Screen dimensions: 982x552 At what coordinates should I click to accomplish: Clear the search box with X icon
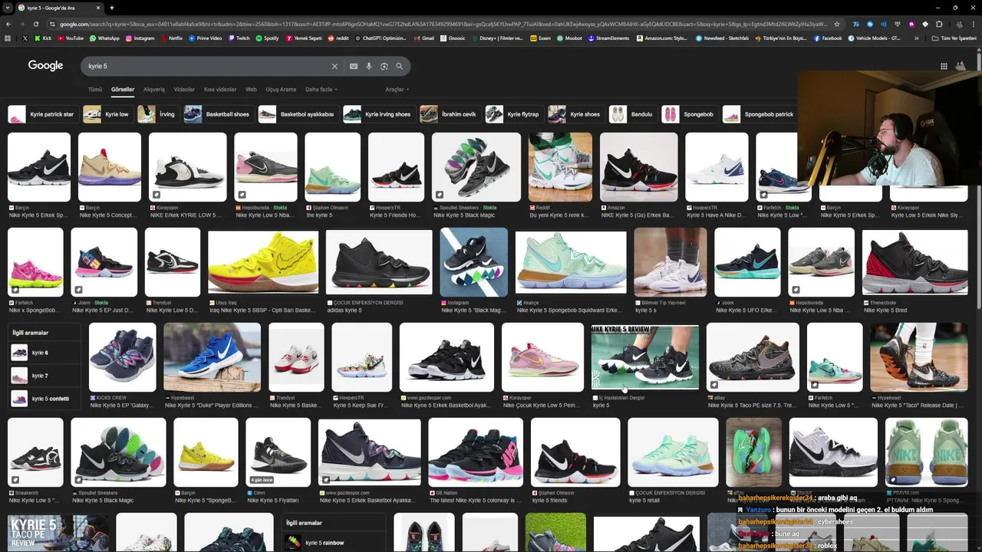tap(334, 67)
